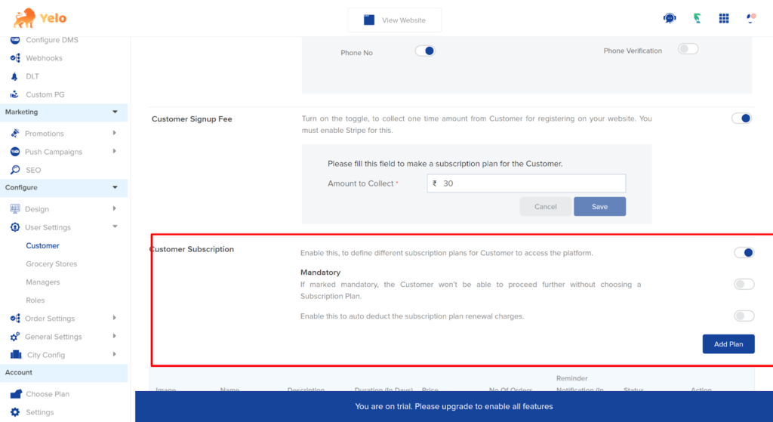The image size is (773, 422).
Task: Click the User Settings gear icon
Action: tap(15, 227)
